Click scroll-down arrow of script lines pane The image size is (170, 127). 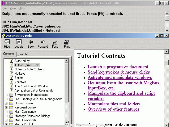coord(167,31)
